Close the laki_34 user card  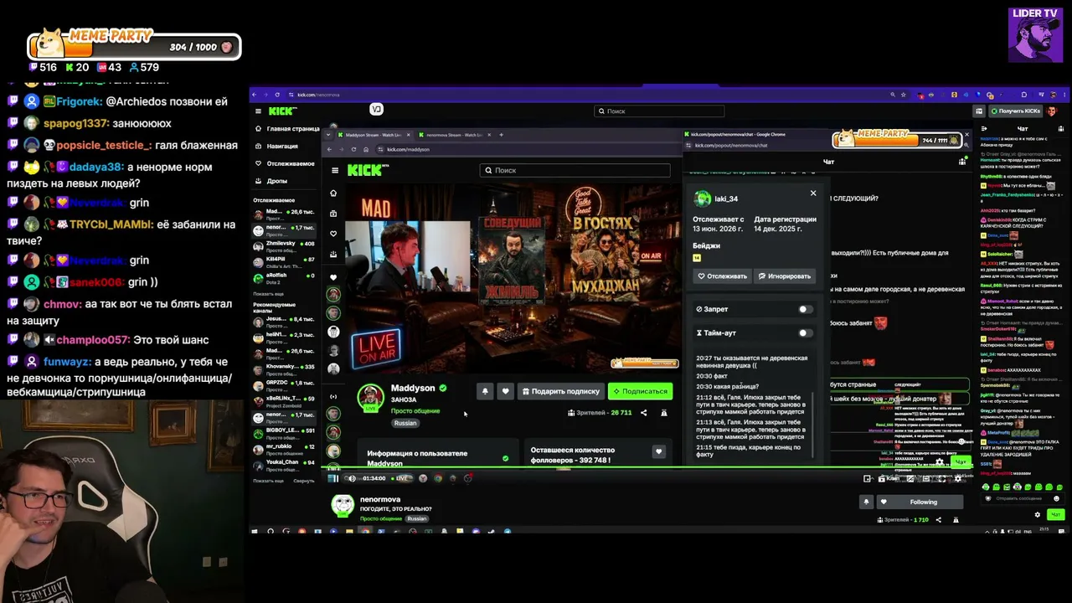coord(812,193)
